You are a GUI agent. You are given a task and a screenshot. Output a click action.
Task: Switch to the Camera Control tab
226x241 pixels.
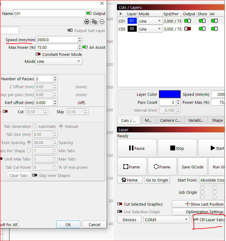[x=171, y=120]
